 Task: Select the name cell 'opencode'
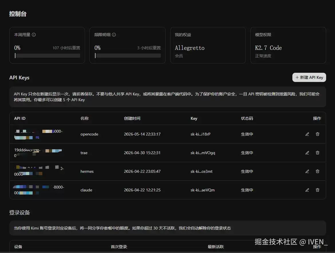tap(89, 134)
